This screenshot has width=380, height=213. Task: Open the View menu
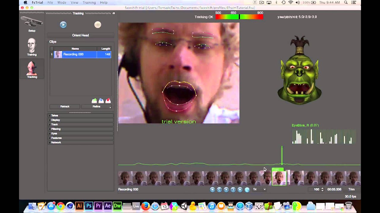[x=75, y=2]
